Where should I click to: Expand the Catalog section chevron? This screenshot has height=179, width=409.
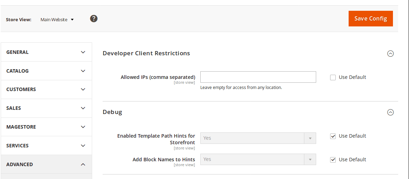click(x=83, y=71)
